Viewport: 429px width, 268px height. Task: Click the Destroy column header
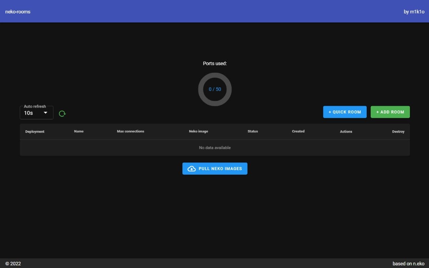coord(398,132)
